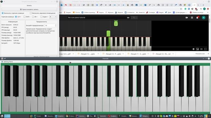Image resolution: width=211 pixels, height=118 pixels.
Task: Click the Russian flag keyboard layout indicator
Action: click(178, 116)
